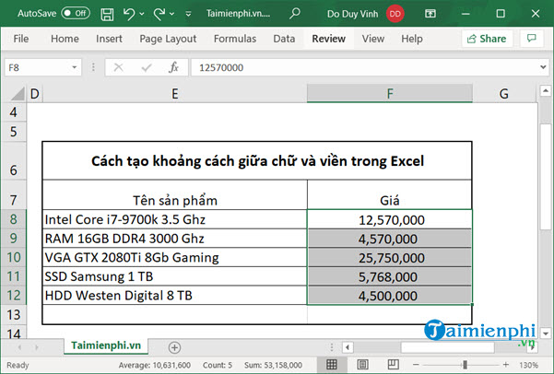Select cell 'RAM 16GB DDR4 3000 Ghz'

175,239
